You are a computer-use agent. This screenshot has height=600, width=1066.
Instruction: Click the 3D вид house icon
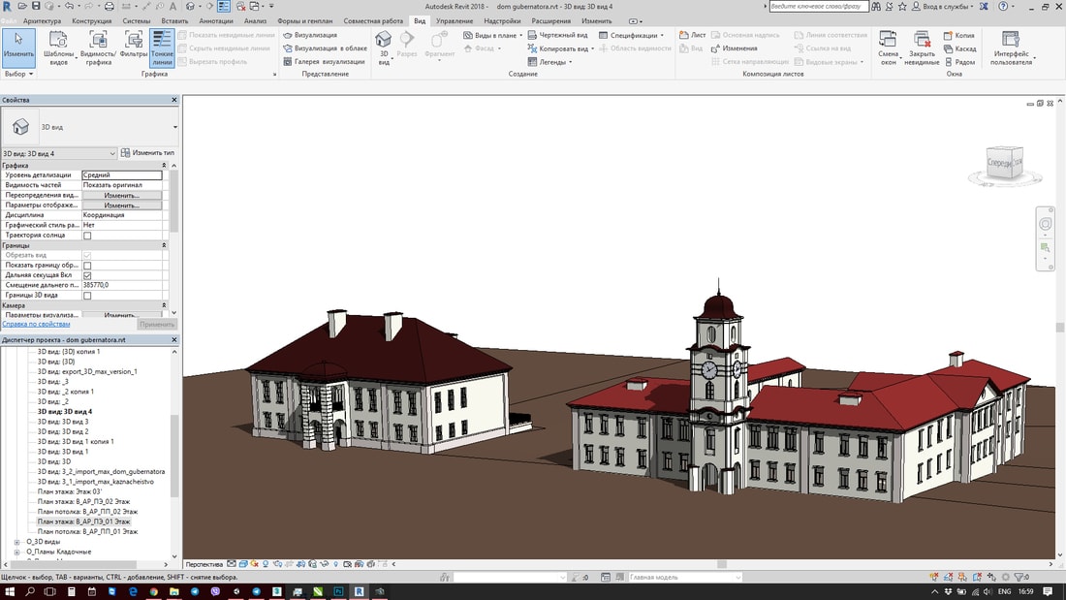tap(384, 40)
